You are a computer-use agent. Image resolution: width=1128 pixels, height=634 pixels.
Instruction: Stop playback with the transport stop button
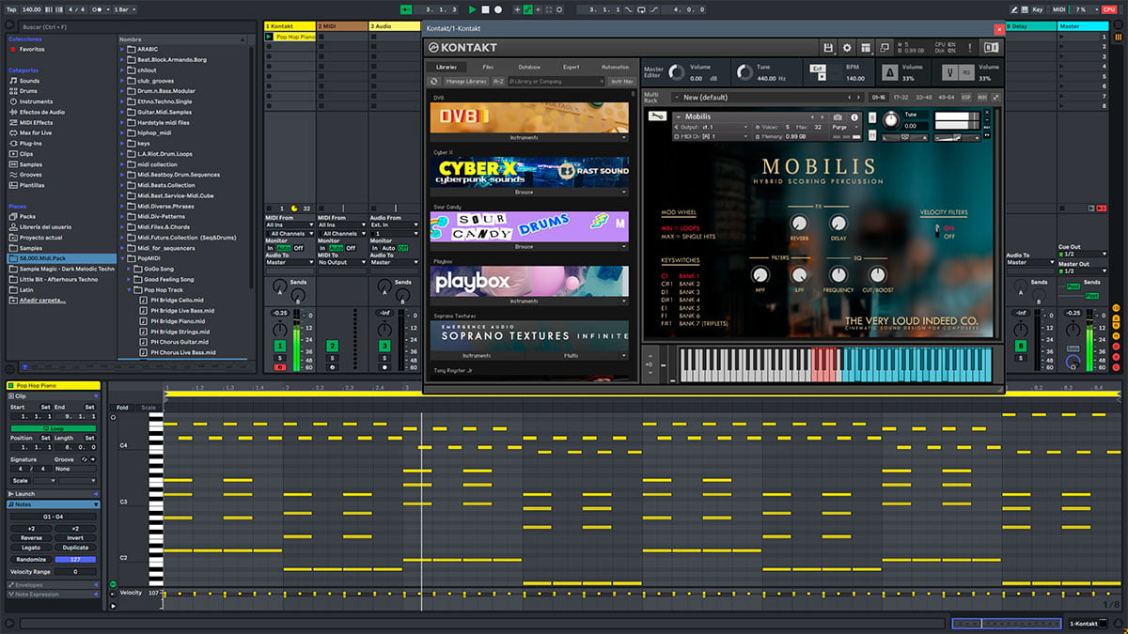pyautogui.click(x=485, y=9)
